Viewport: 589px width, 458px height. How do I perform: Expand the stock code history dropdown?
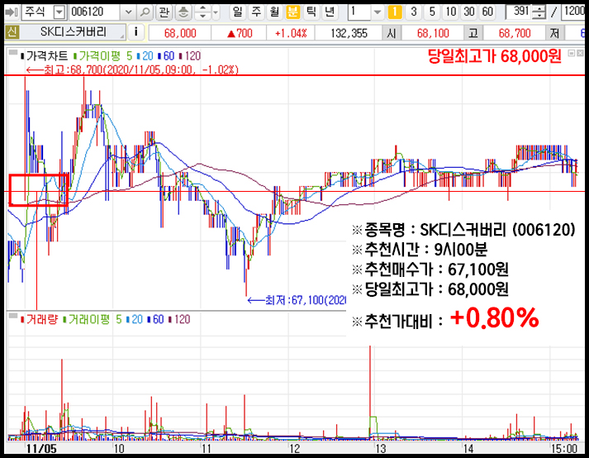pos(129,12)
